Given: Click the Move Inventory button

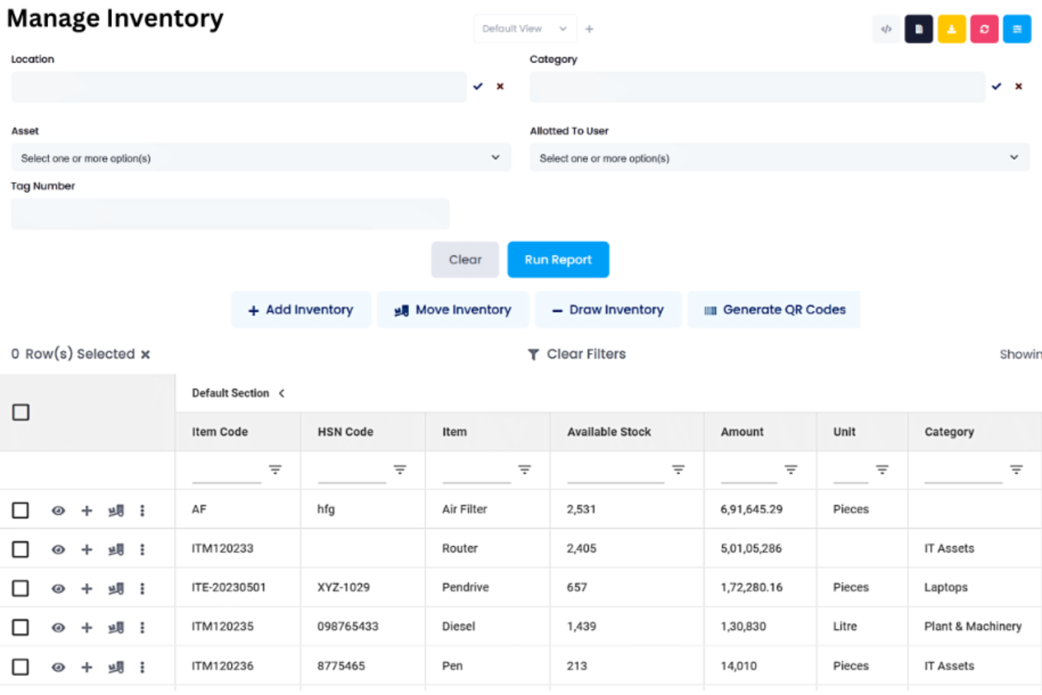Looking at the screenshot, I should coord(453,310).
